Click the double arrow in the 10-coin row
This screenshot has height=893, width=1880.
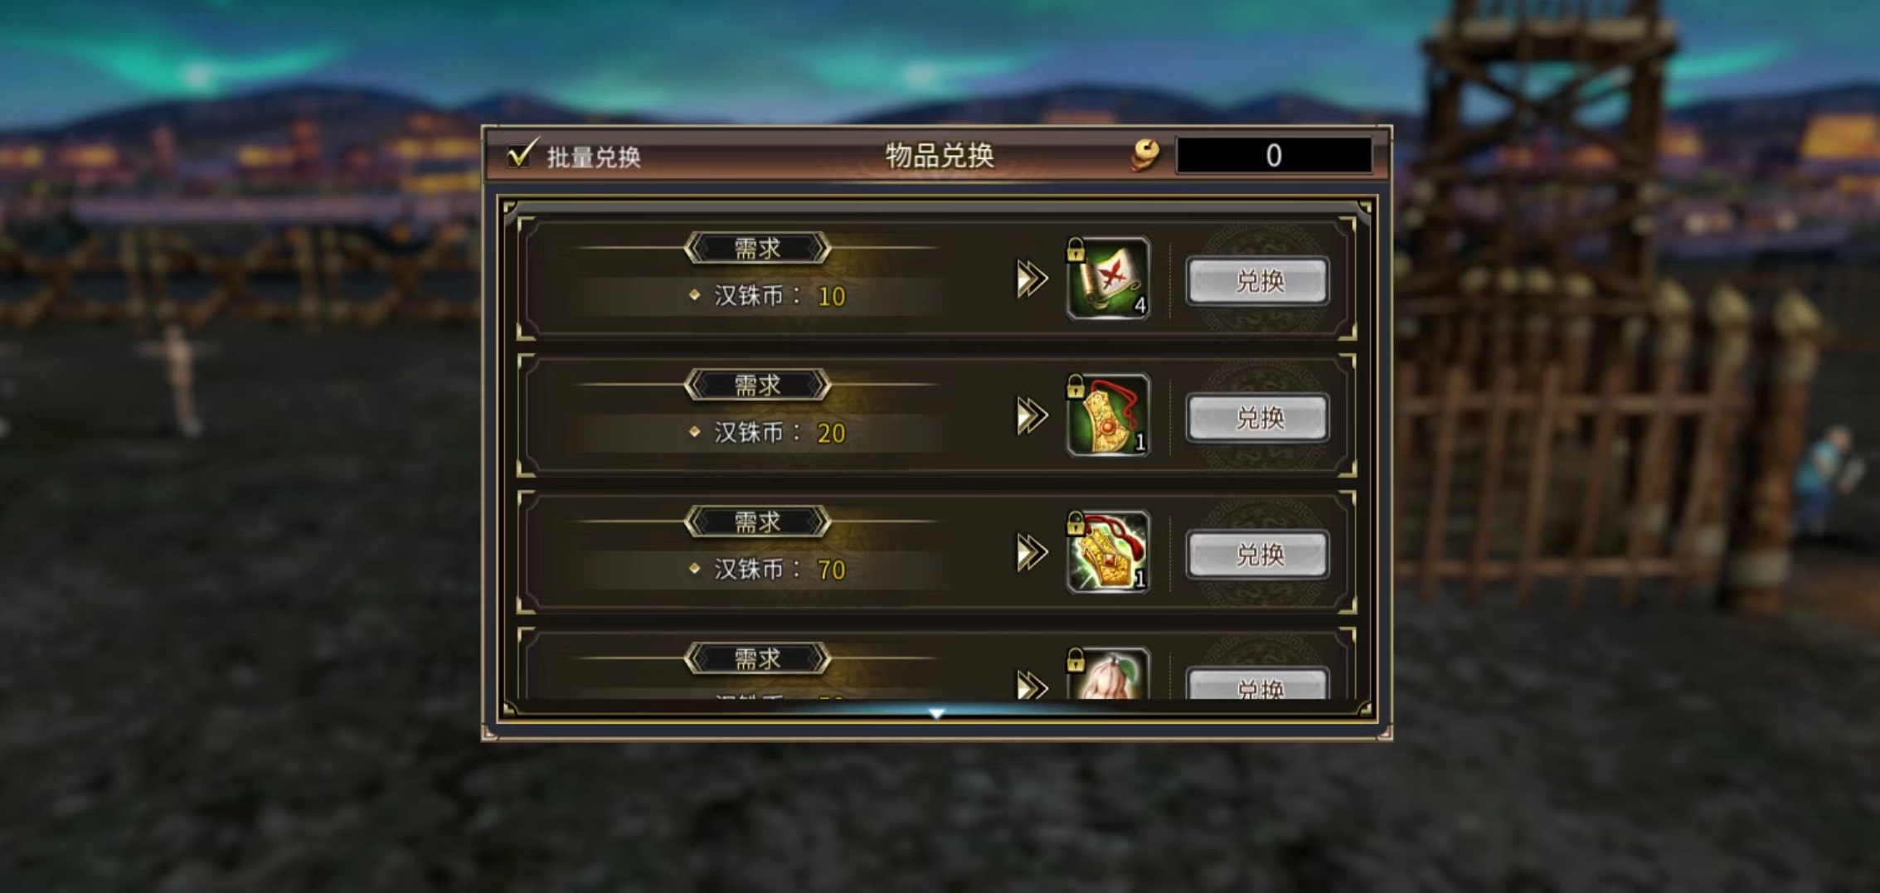pos(1032,279)
